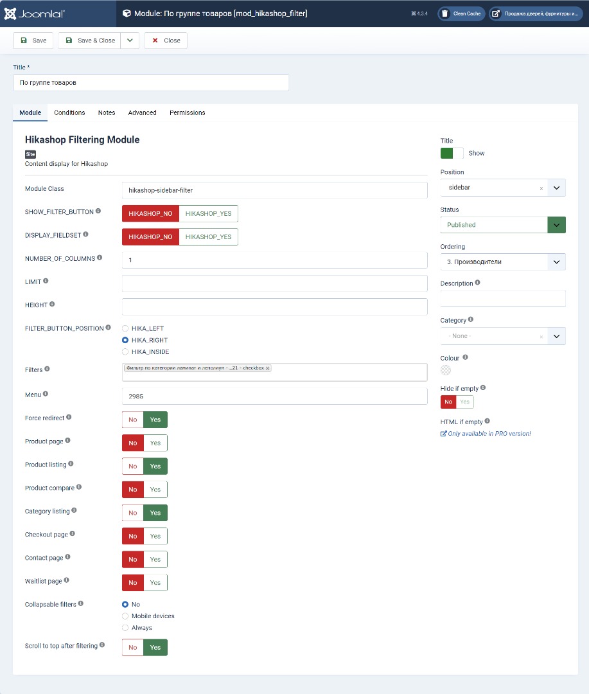Click the Close button

(166, 40)
